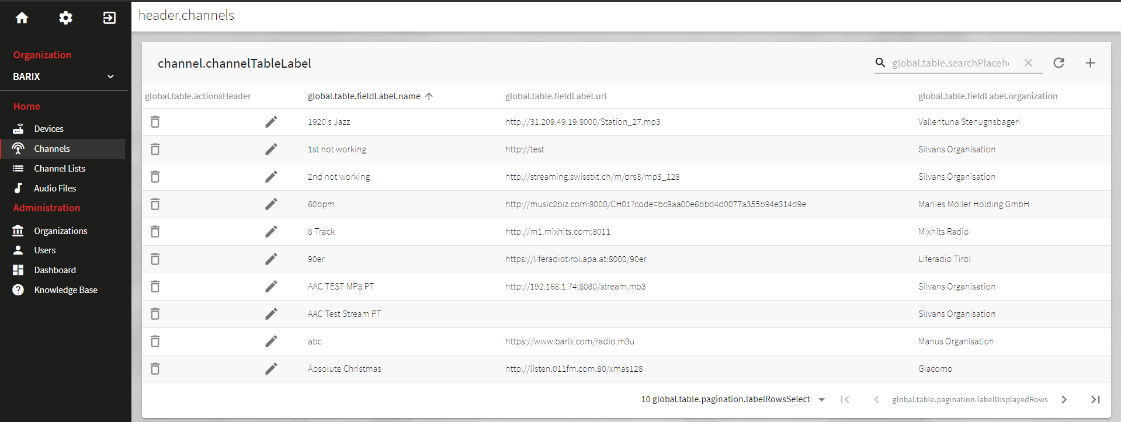Go to Audio Files page
The image size is (1121, 422).
click(x=54, y=189)
